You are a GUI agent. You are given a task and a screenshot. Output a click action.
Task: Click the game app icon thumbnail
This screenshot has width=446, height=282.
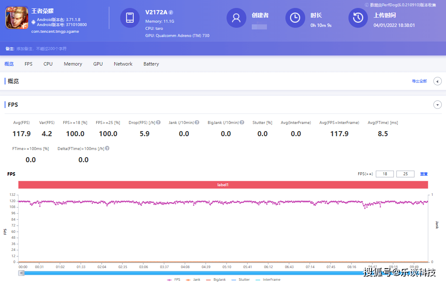coord(17,18)
